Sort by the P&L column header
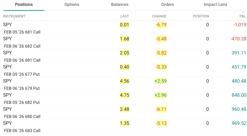 [242, 16]
